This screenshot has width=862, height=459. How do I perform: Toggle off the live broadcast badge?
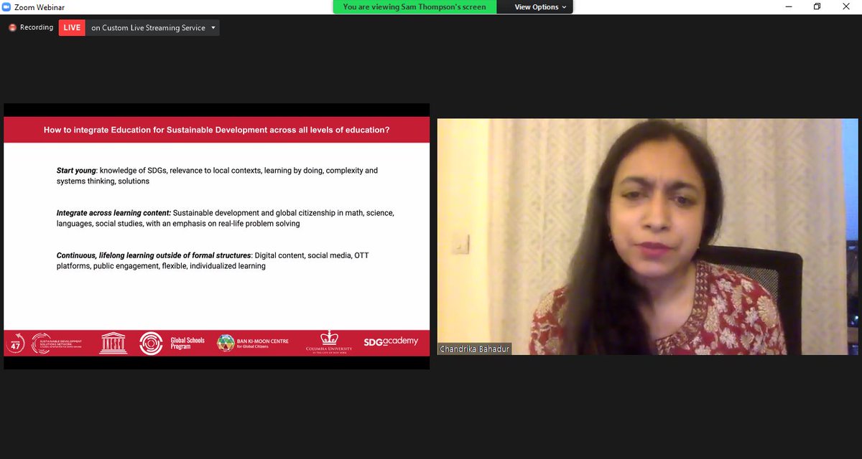pyautogui.click(x=72, y=27)
